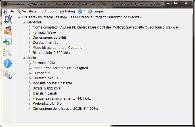This screenshot has width=195, height=127.
Task: Click the website documents globe icon in sidebar
Action: click(8, 74)
